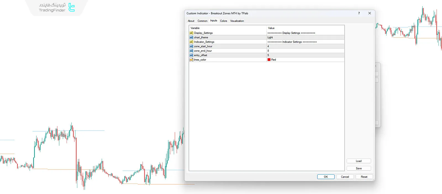The image size is (442, 194).
Task: Click the zone_start_hour integer icon
Action: (x=191, y=46)
